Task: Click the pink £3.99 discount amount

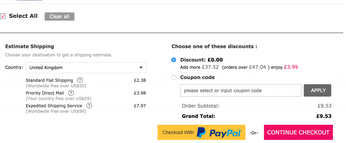Action: pos(291,67)
